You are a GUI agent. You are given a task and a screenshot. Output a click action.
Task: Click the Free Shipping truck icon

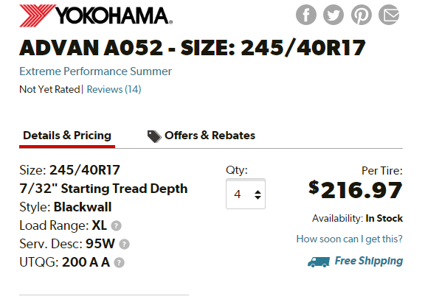[x=319, y=261]
